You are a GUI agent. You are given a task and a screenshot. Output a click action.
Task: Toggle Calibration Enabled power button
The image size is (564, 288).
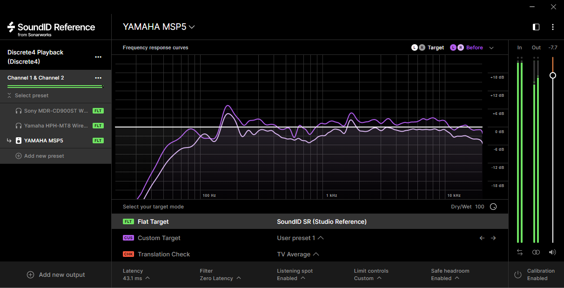(x=518, y=275)
